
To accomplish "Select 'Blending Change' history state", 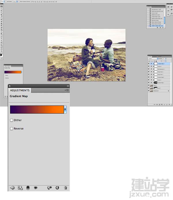I will [x=155, y=20].
